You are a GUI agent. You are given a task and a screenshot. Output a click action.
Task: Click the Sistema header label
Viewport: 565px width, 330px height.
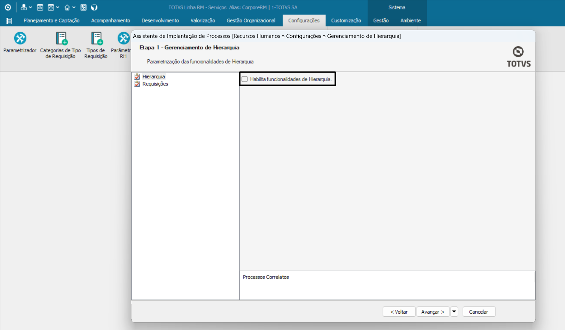point(397,7)
